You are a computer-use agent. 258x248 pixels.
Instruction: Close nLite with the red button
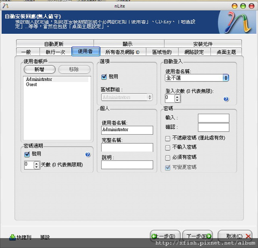[252, 6]
